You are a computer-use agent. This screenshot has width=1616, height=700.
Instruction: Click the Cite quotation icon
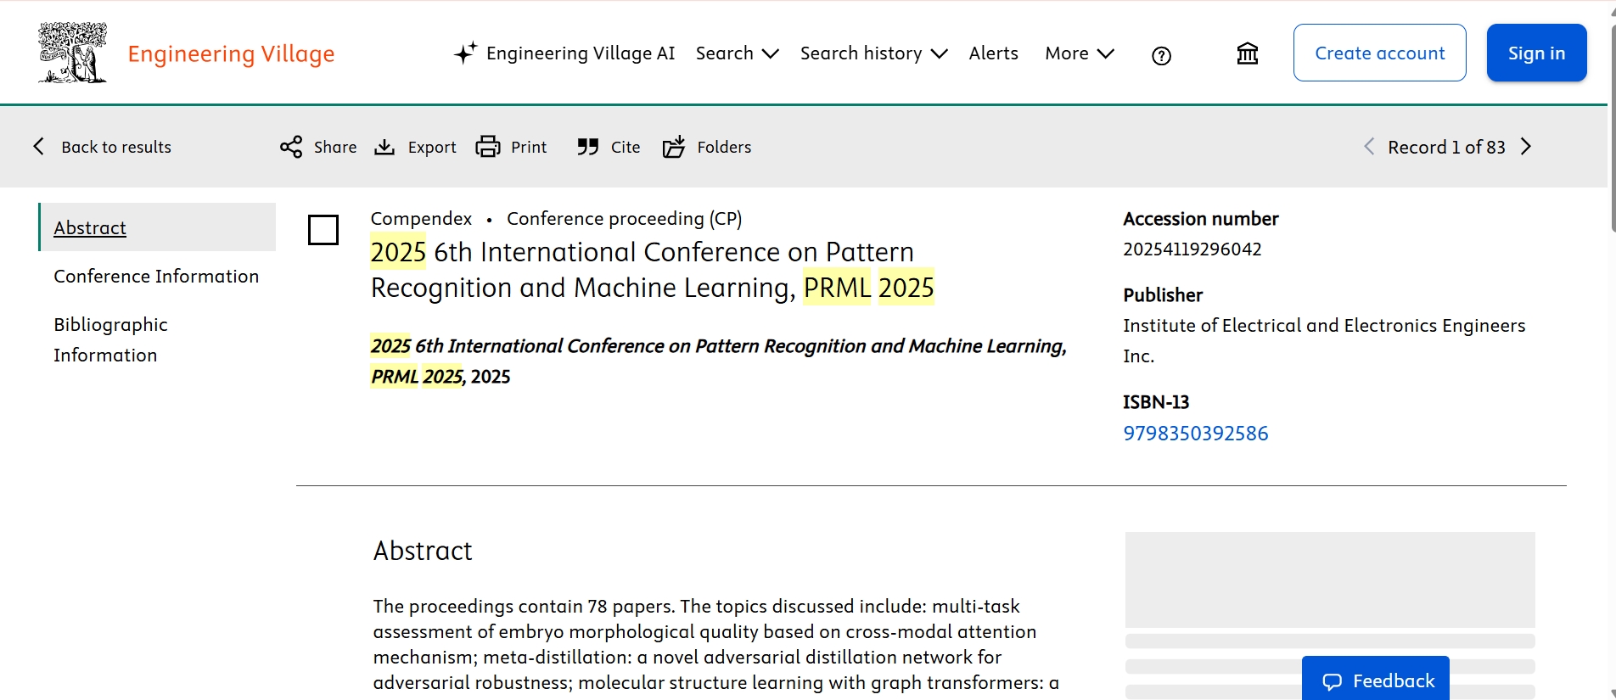pyautogui.click(x=587, y=147)
